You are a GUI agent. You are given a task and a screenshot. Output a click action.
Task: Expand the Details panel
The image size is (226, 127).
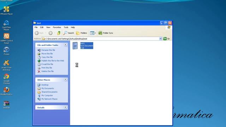pos(65,107)
